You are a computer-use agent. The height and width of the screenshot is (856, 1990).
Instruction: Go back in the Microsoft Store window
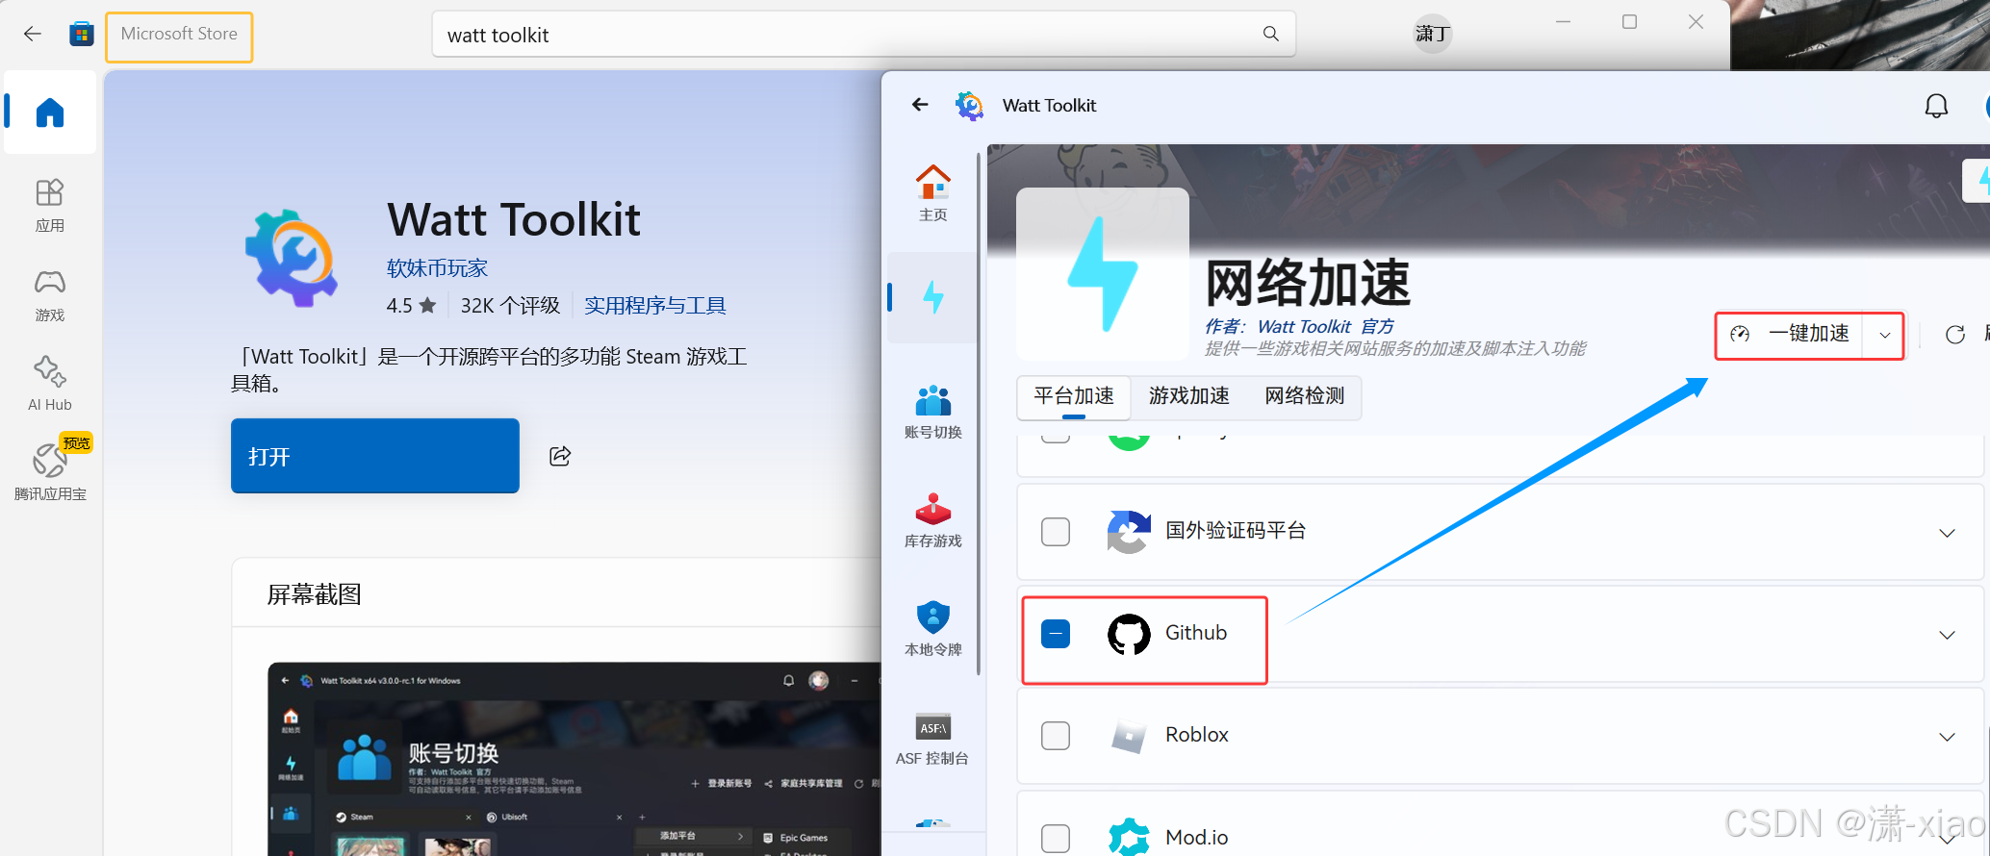coord(33,35)
